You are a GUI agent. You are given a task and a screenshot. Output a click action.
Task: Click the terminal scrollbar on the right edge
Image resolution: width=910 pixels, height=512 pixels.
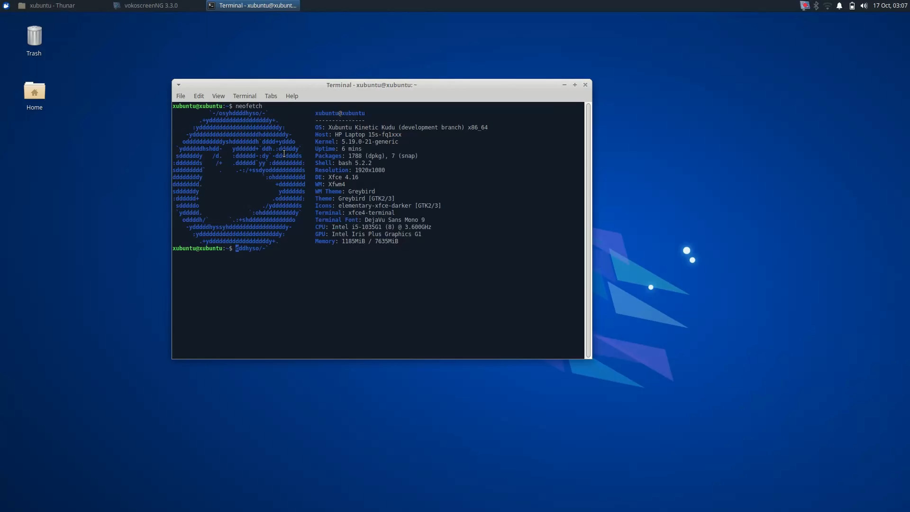(x=588, y=228)
